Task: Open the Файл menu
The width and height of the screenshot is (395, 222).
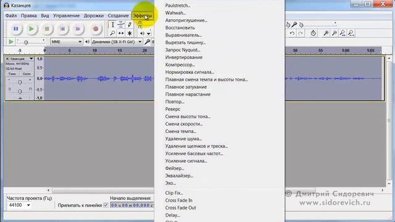Action: [11, 15]
